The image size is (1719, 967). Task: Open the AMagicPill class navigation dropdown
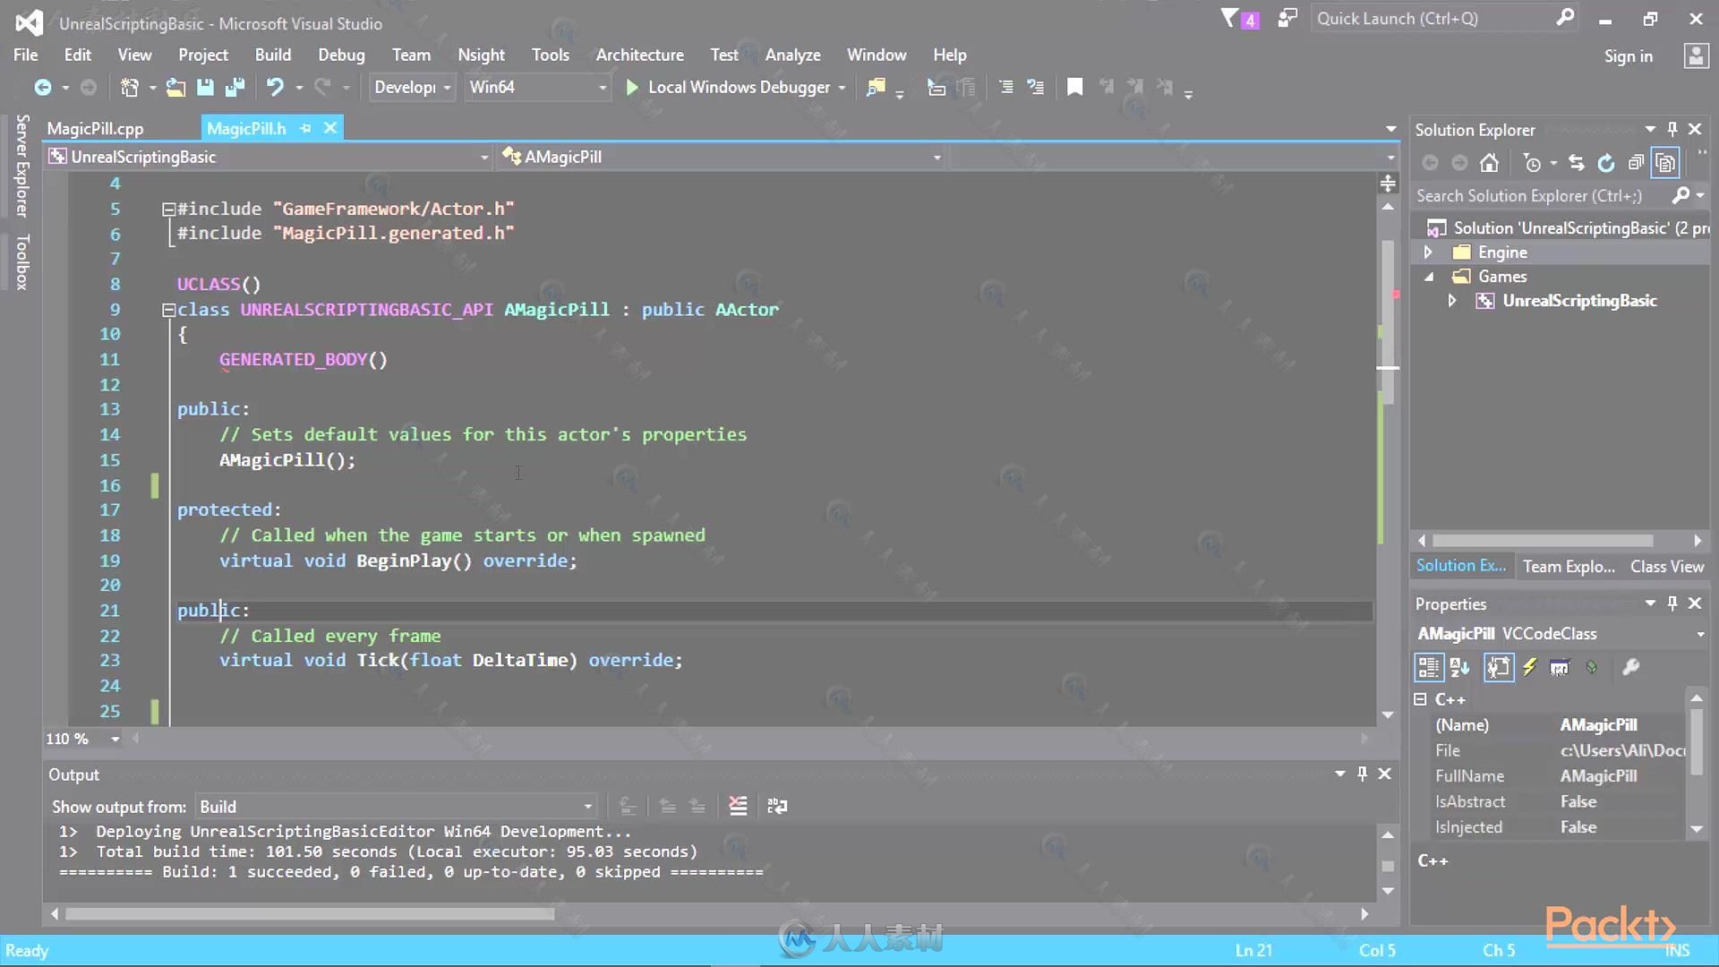(x=722, y=157)
